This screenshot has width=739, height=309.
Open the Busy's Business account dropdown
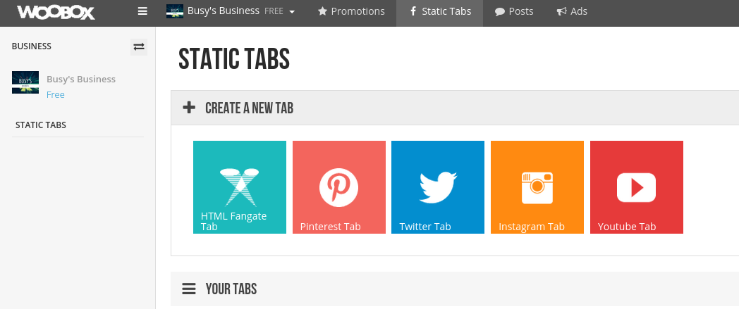pos(231,11)
